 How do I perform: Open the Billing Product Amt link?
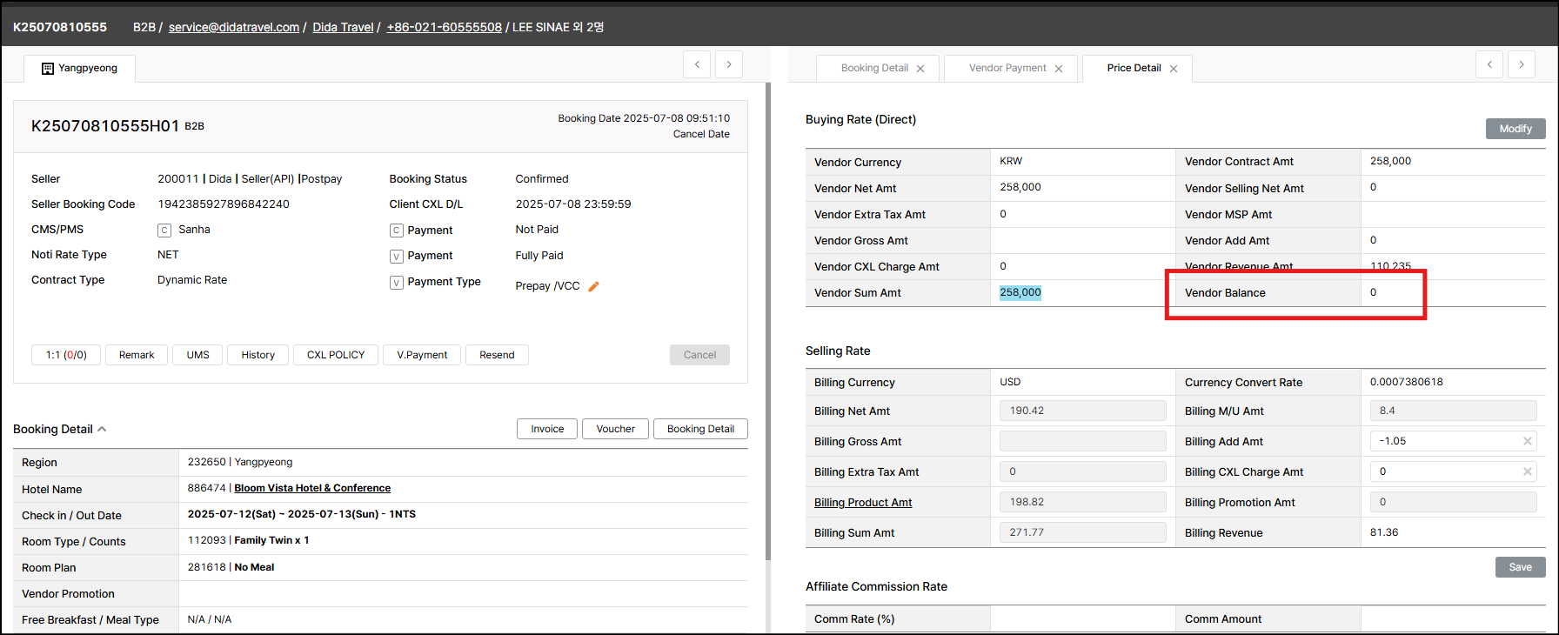(x=863, y=503)
